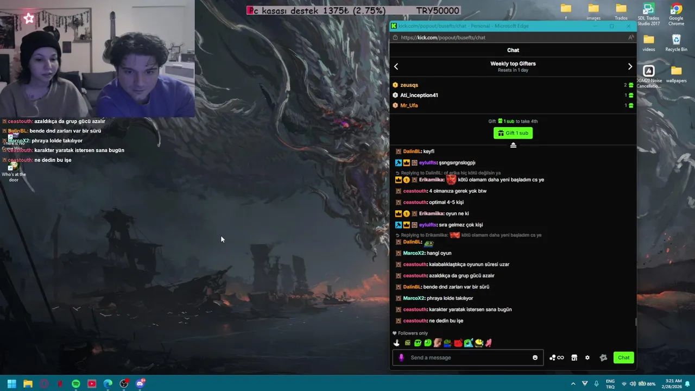Open OBS Studio from the taskbar
This screenshot has height=391, width=695.
pos(124,383)
